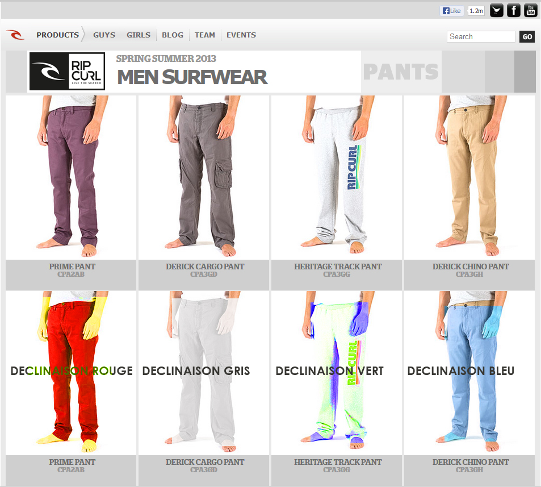The height and width of the screenshot is (487, 541).
Task: Click the DECLINAISON BLEU overlay text
Action: [461, 371]
